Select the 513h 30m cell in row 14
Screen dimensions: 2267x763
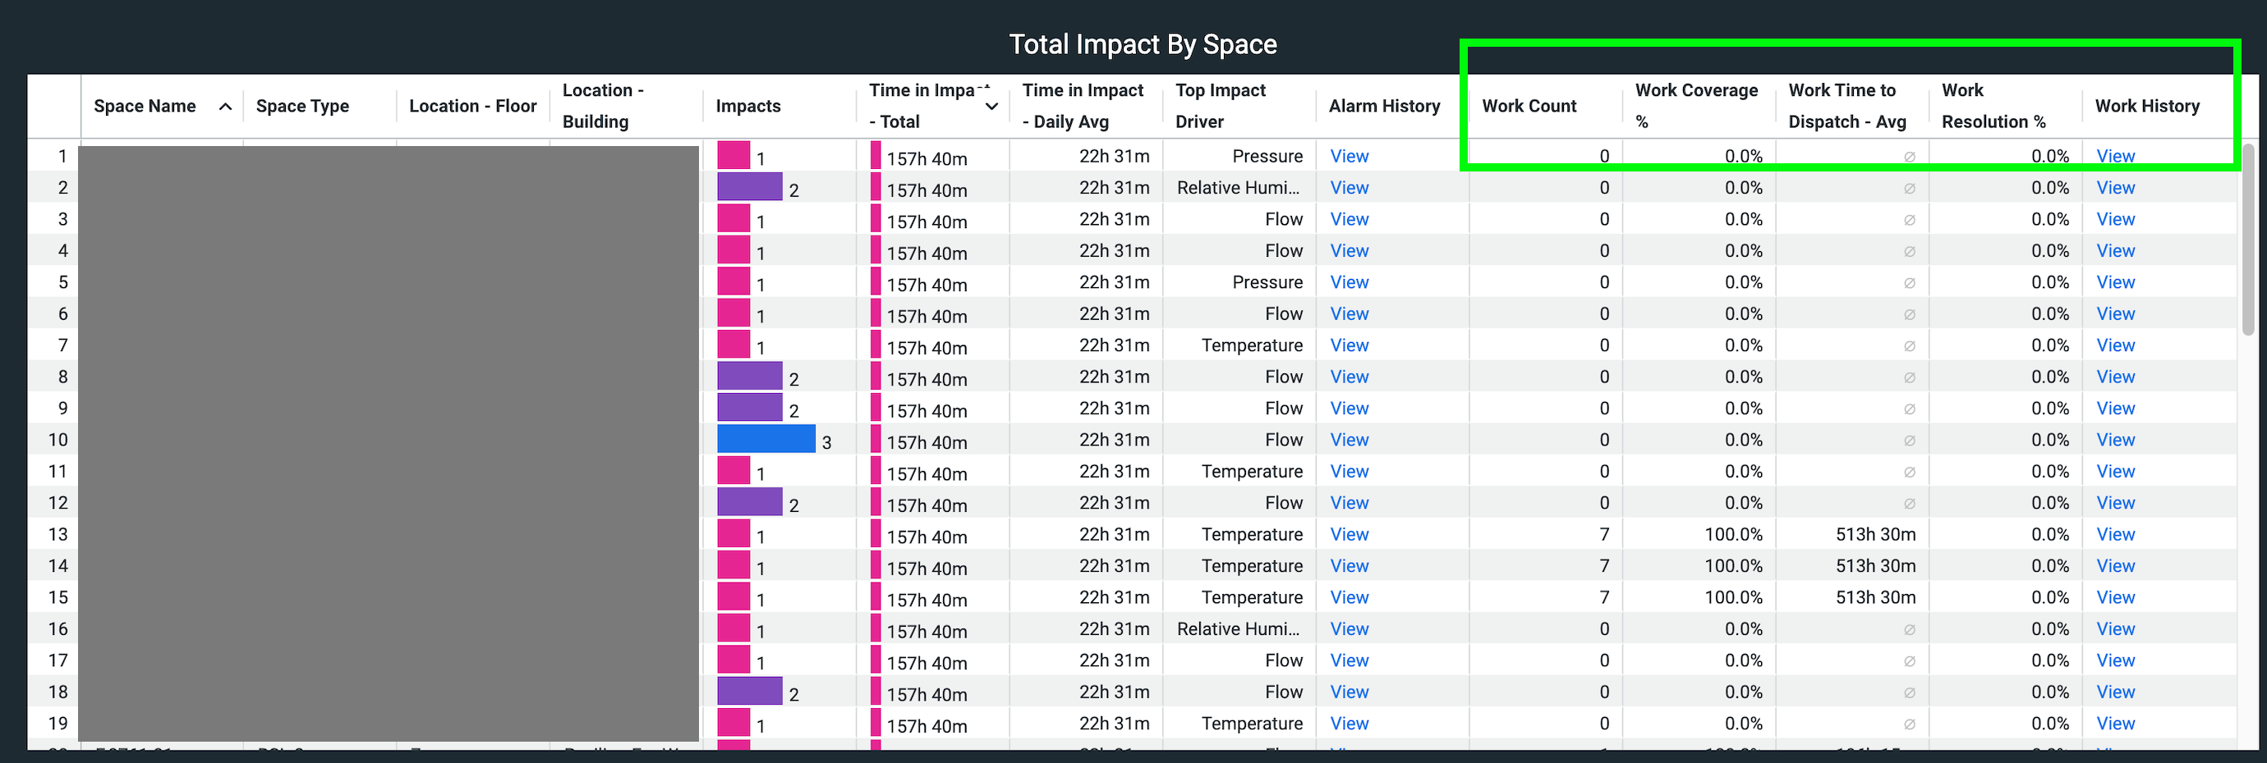point(1874,566)
